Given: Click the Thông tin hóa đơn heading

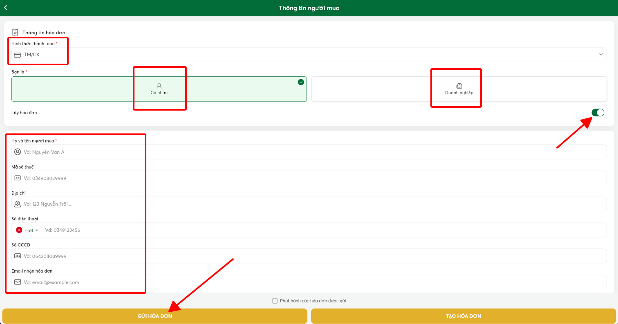Looking at the screenshot, I should point(44,33).
